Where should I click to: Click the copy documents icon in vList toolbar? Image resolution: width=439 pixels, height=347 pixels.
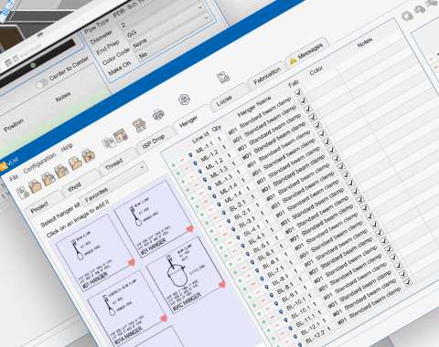[108, 142]
